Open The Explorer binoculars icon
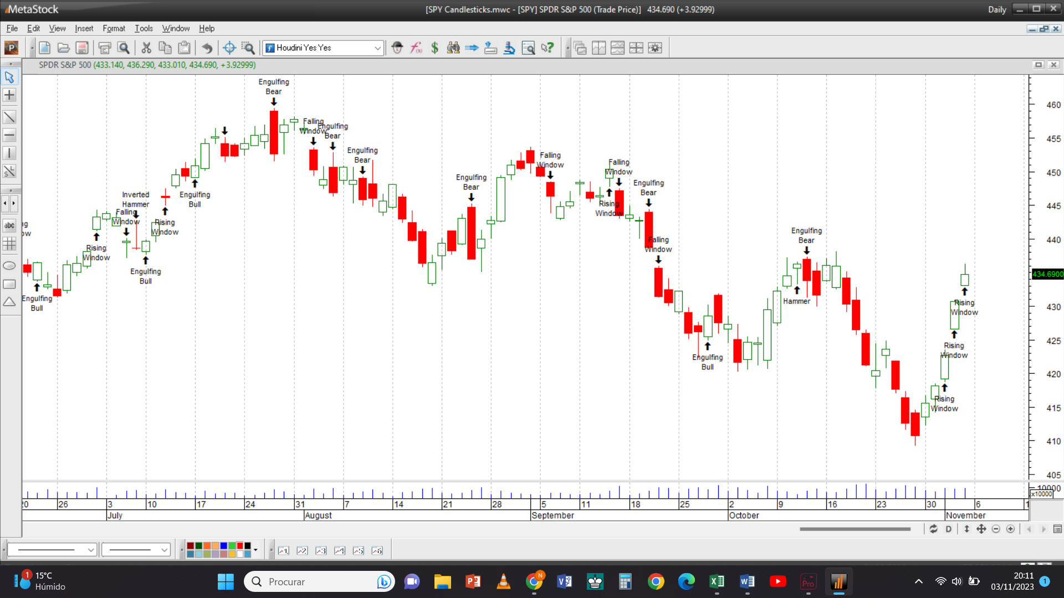This screenshot has height=598, width=1064. (x=453, y=48)
